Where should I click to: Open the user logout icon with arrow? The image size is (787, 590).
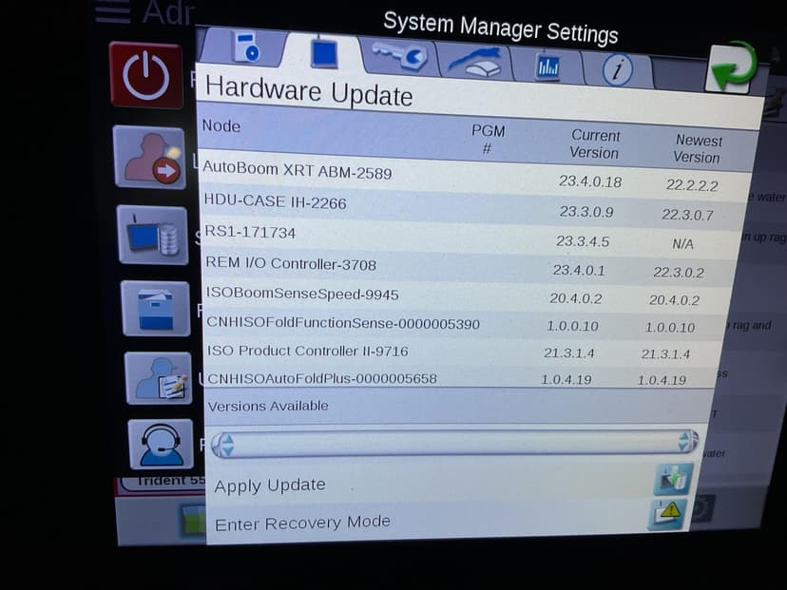(x=150, y=158)
